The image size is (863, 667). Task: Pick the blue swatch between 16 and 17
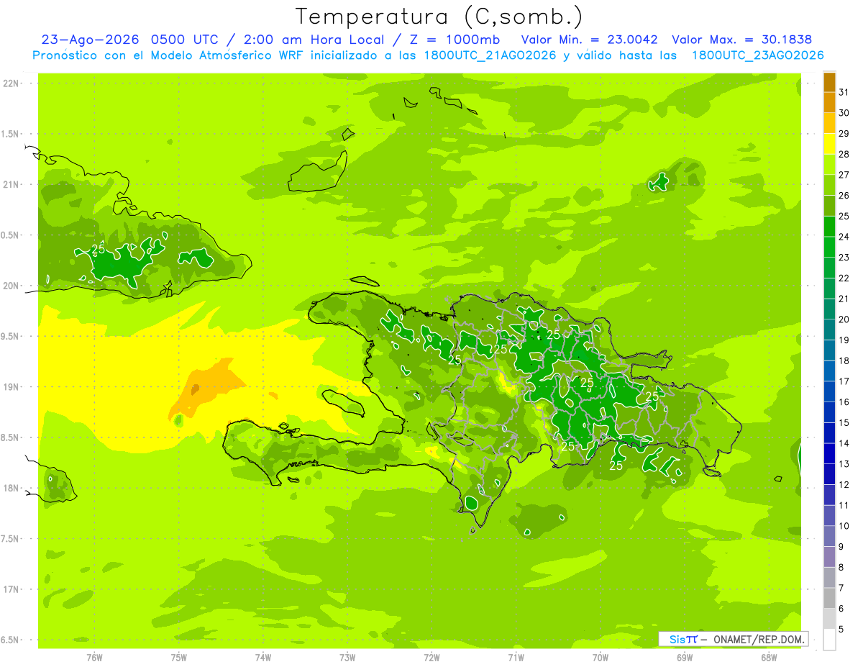(x=829, y=391)
